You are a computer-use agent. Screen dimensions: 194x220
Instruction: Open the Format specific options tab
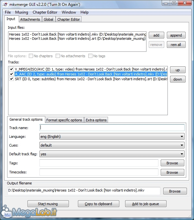pyautogui.click(x=64, y=120)
